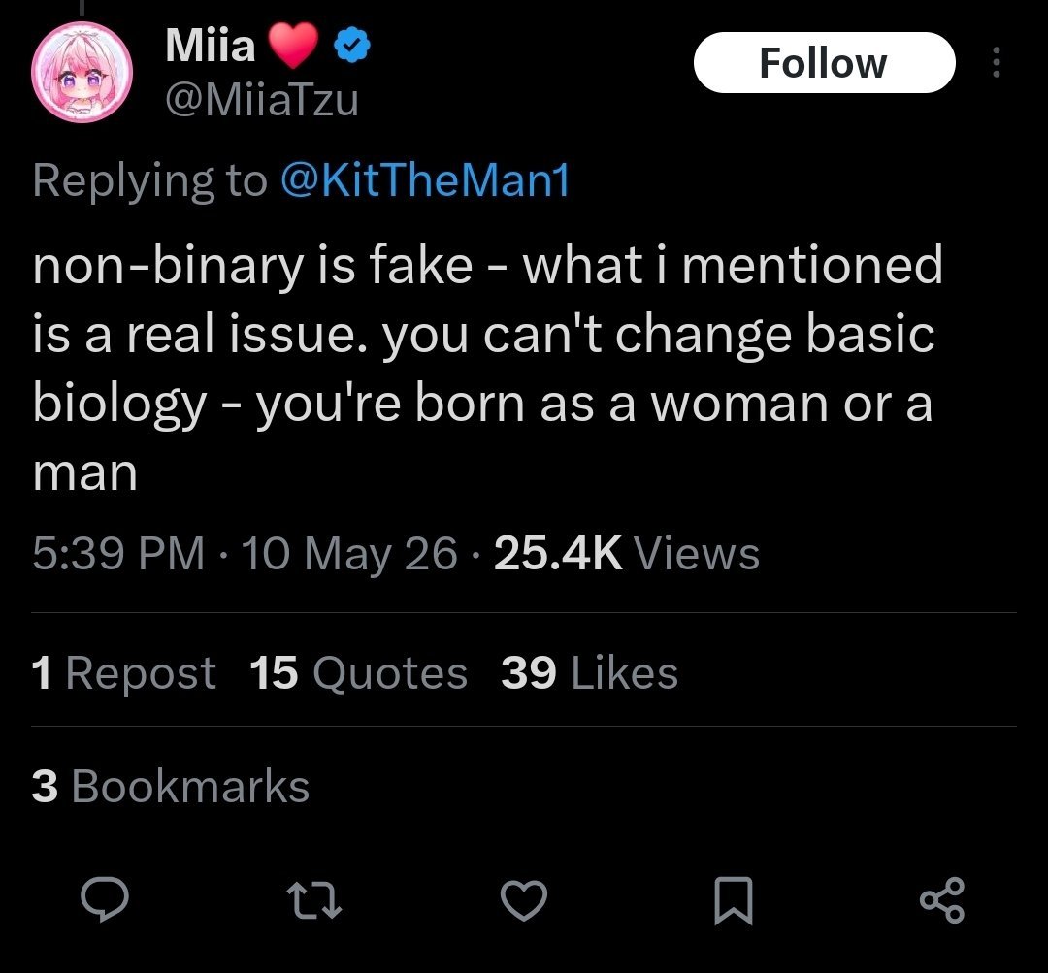Follow the @MiiaTzu account
The width and height of the screenshot is (1048, 973).
click(x=825, y=63)
